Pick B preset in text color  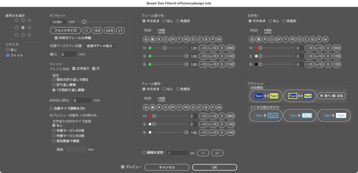[x=313, y=40]
